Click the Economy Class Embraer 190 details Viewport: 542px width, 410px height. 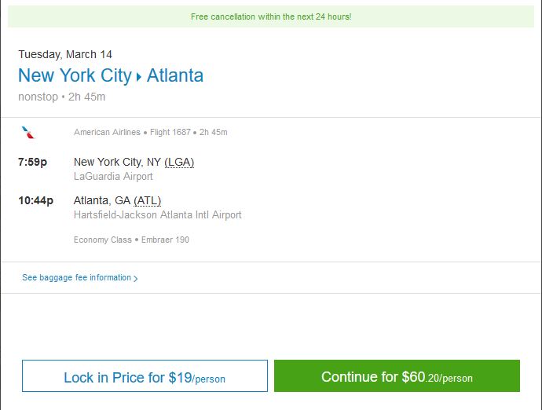click(131, 240)
